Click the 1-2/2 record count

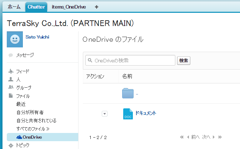(x=98, y=138)
